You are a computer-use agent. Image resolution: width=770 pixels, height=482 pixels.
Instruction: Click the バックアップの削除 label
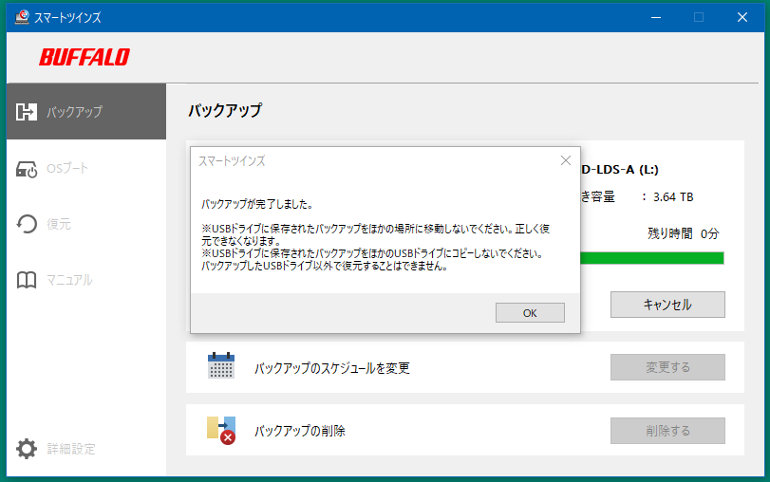300,431
